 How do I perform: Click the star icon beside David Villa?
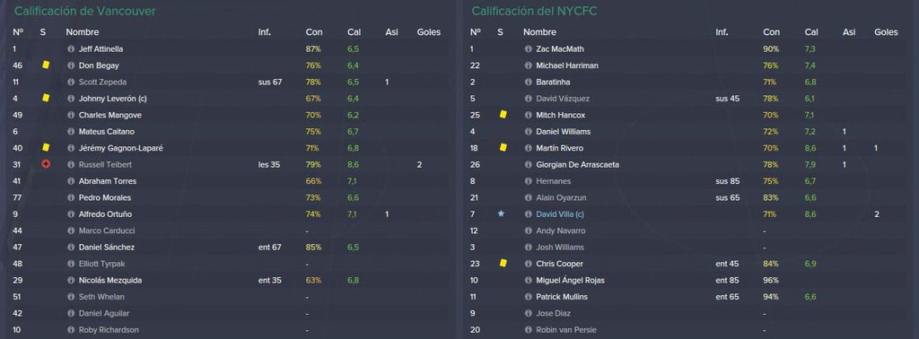501,213
